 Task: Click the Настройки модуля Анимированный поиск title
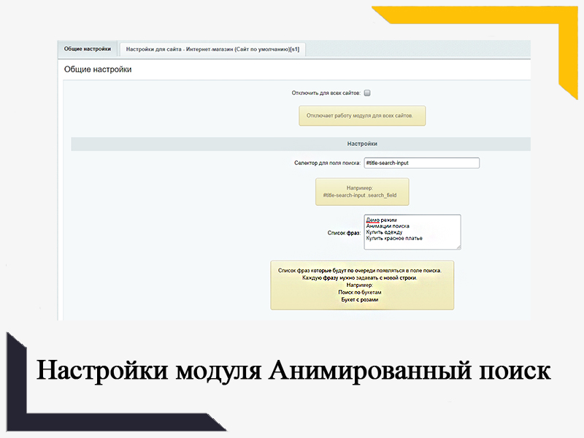[x=293, y=370]
